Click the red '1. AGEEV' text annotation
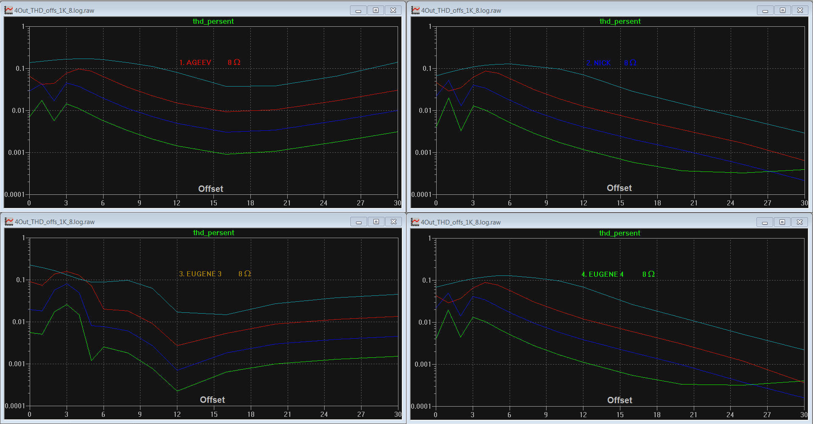 pos(195,62)
